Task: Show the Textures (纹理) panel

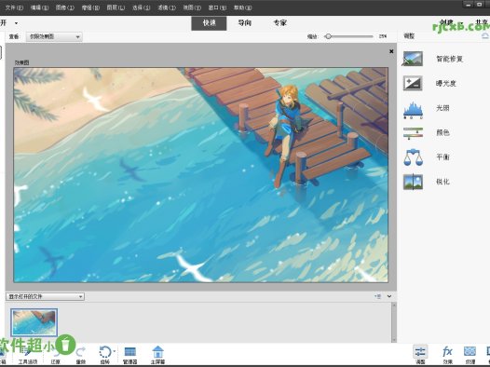Action: pyautogui.click(x=470, y=355)
